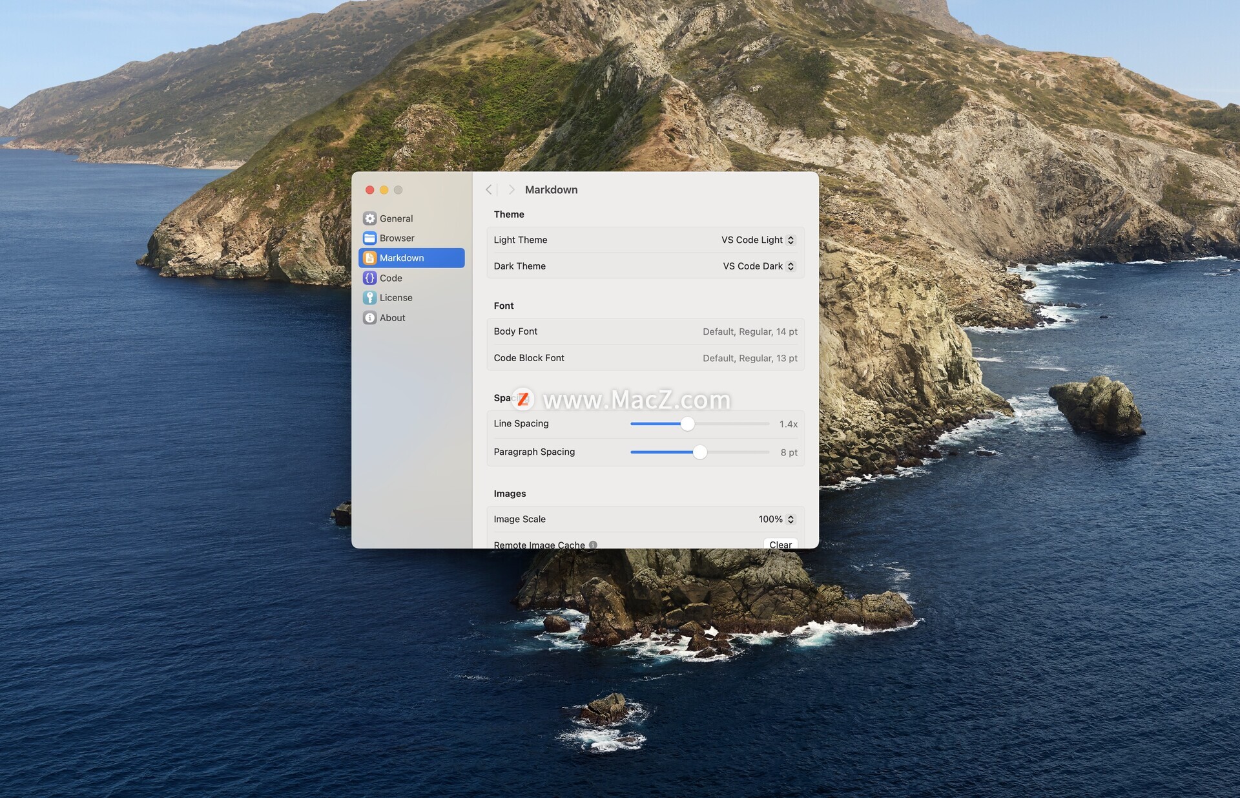This screenshot has width=1240, height=798.
Task: Click the Browser folder icon in sidebar
Action: click(369, 238)
